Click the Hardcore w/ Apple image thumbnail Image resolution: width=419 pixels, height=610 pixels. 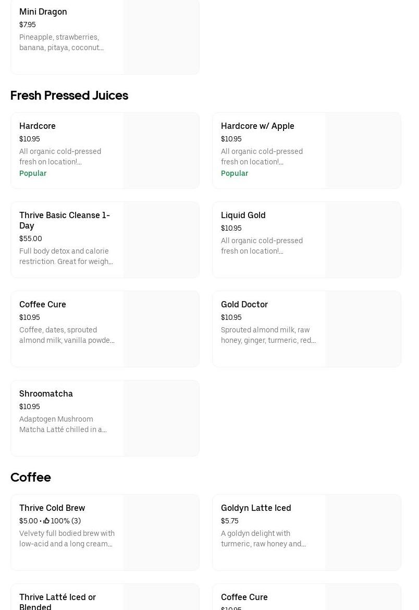click(x=363, y=151)
